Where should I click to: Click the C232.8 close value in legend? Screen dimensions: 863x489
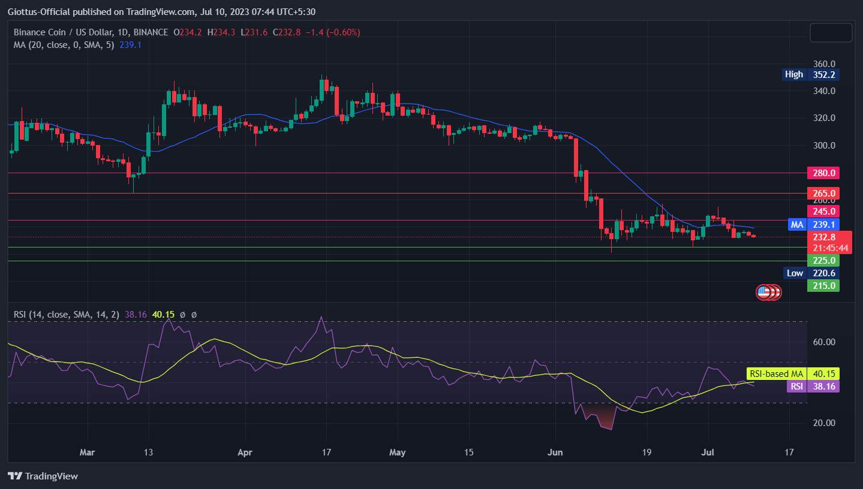[287, 32]
